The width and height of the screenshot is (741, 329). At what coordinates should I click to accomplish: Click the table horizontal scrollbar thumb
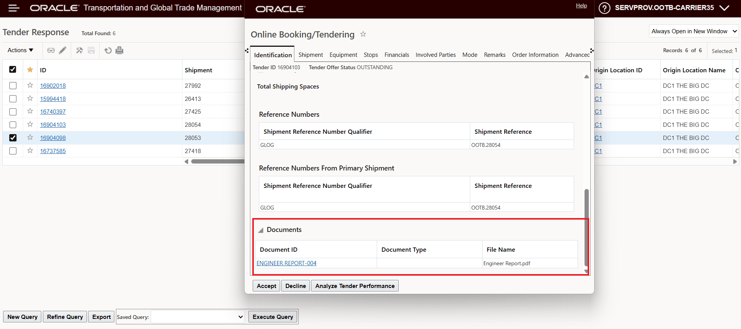[x=218, y=162]
